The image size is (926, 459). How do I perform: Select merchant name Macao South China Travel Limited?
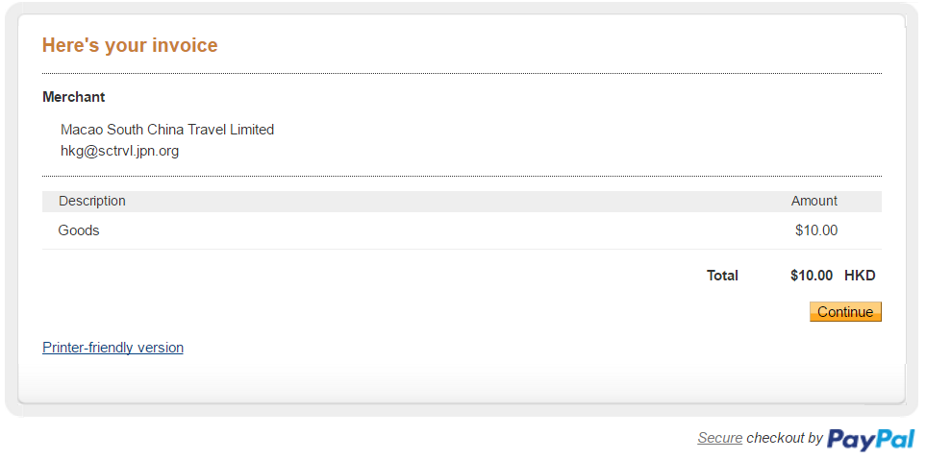(167, 130)
